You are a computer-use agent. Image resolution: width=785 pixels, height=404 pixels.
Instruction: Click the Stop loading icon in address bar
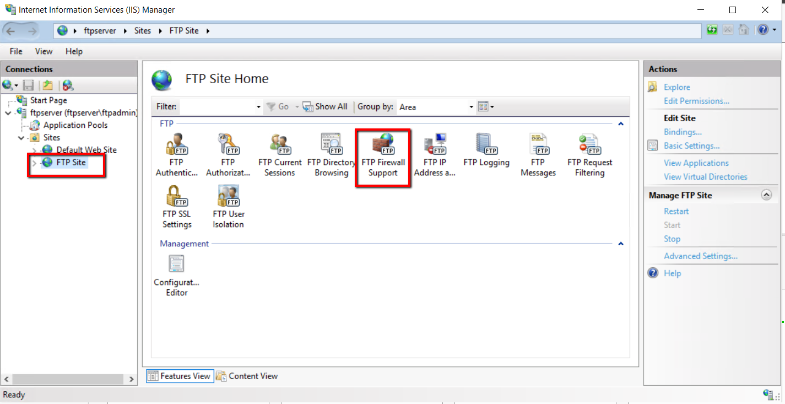pyautogui.click(x=728, y=30)
